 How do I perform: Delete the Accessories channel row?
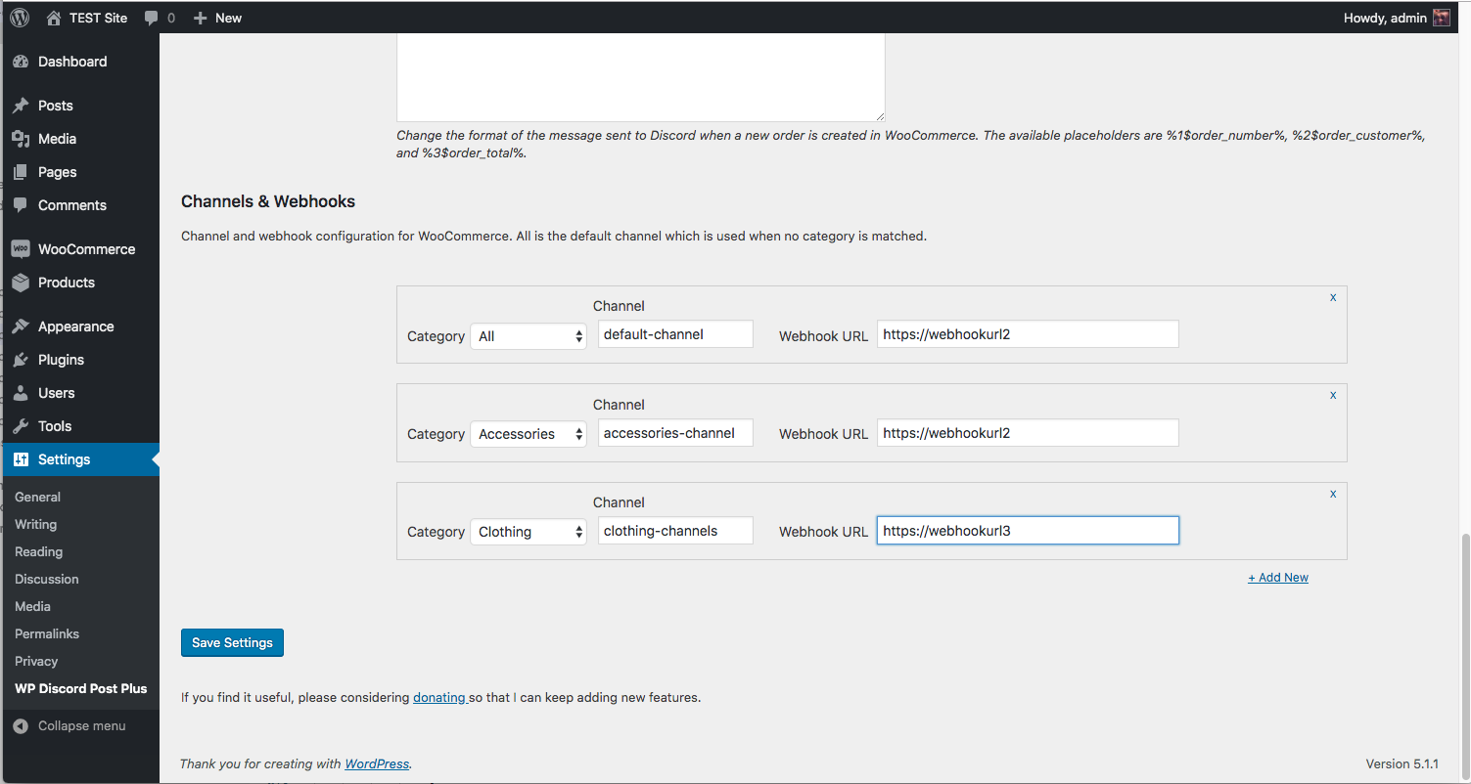point(1332,395)
